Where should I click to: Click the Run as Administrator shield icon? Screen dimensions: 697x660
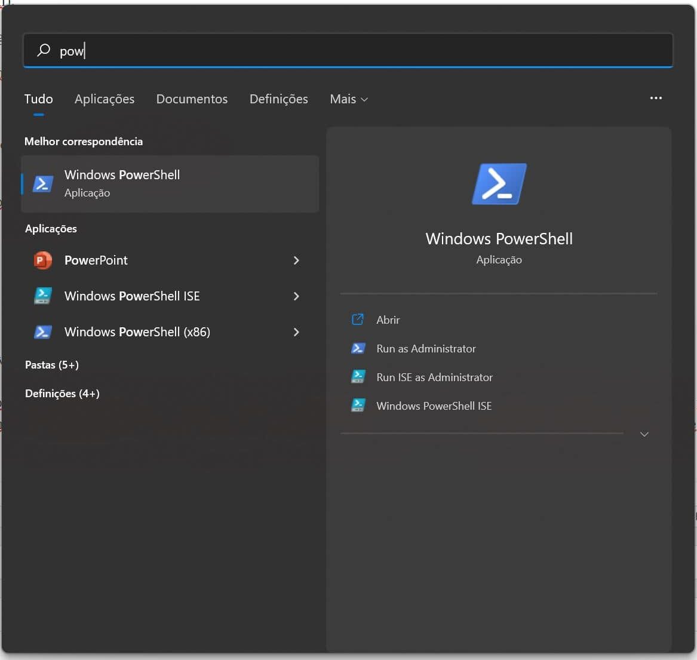358,348
